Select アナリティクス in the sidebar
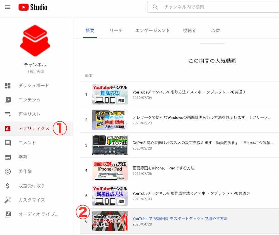Image resolution: width=279 pixels, height=235 pixels. point(37,129)
